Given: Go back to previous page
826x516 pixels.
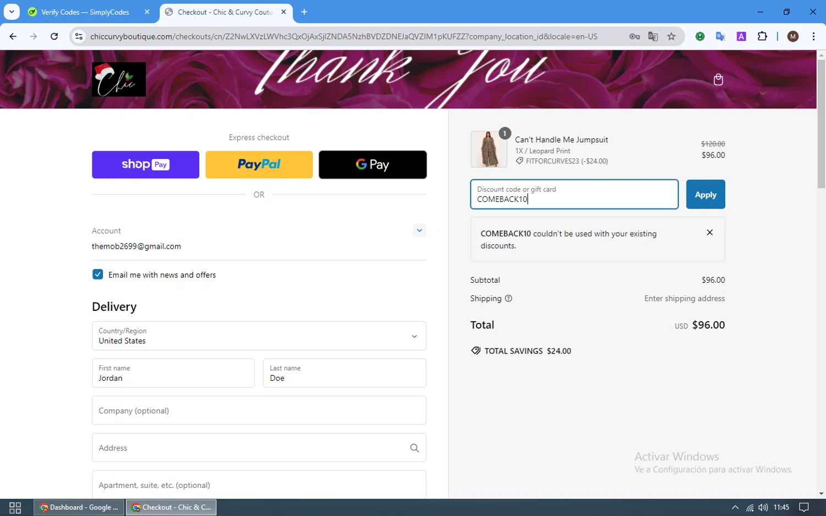Looking at the screenshot, I should [13, 36].
